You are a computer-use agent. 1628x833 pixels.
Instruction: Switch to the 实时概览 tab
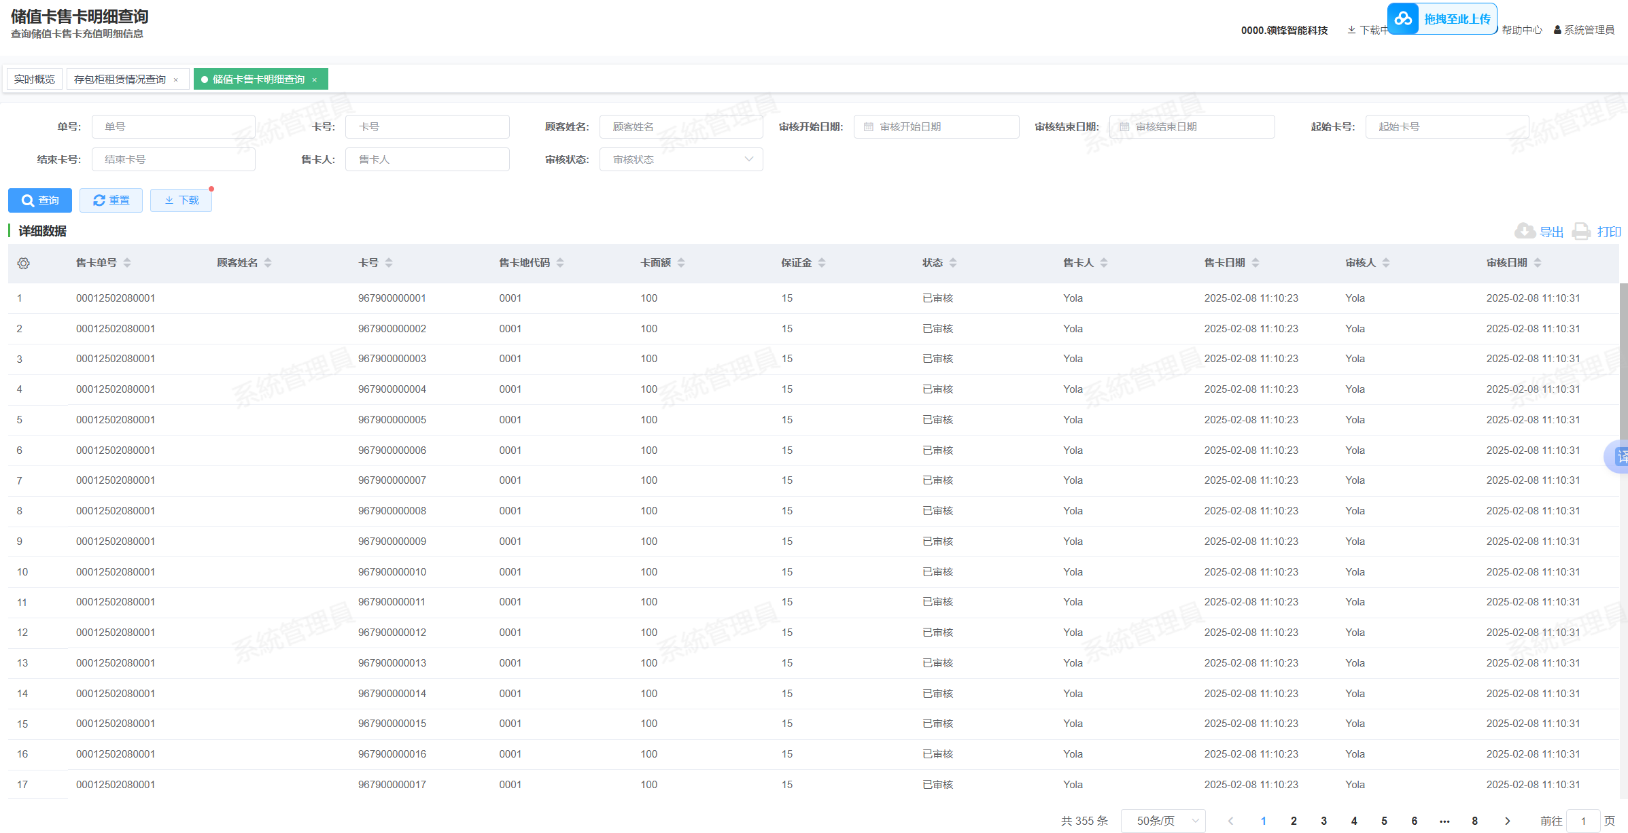click(x=35, y=79)
